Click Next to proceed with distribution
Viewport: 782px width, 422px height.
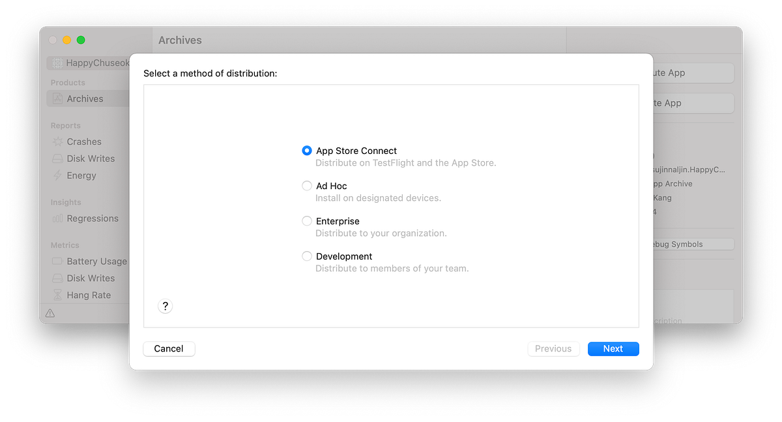tap(613, 348)
